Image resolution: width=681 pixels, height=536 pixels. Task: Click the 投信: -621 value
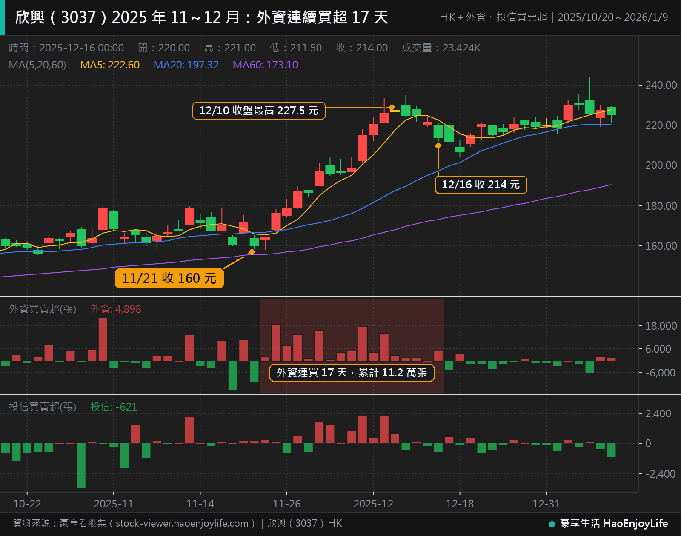coord(114,407)
